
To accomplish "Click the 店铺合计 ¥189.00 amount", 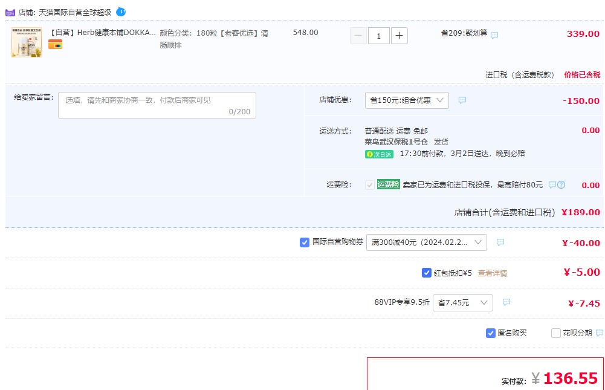I will tap(581, 212).
